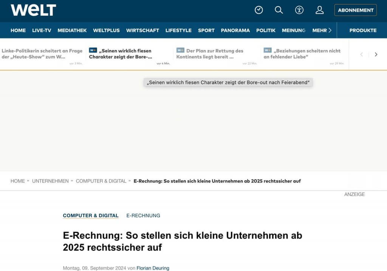Image resolution: width=387 pixels, height=271 pixels.
Task: Select WIRTSCHAFT in navigation bar
Action: (142, 30)
